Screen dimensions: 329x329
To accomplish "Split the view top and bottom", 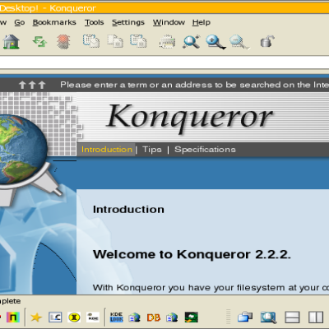I will [x=292, y=317].
